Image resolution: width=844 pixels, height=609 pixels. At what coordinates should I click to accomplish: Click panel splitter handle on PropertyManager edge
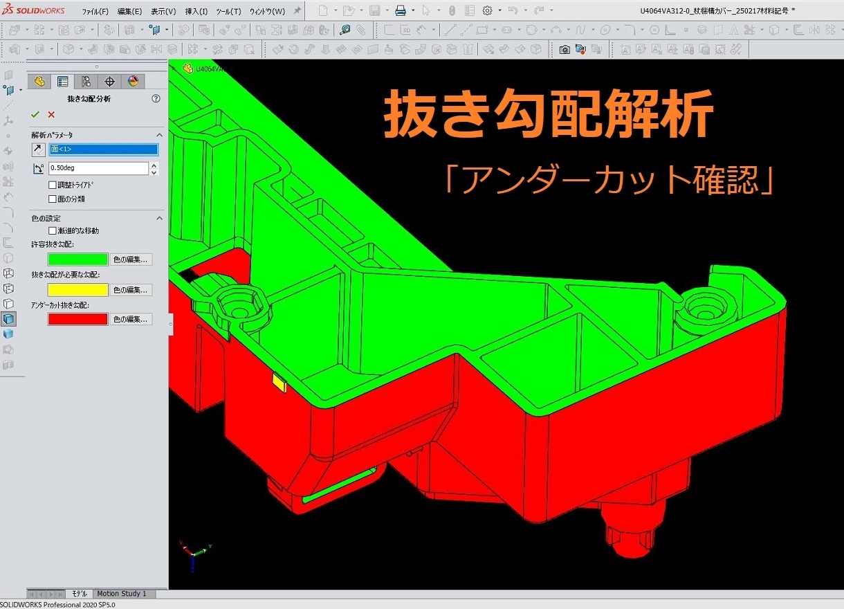pyautogui.click(x=170, y=325)
